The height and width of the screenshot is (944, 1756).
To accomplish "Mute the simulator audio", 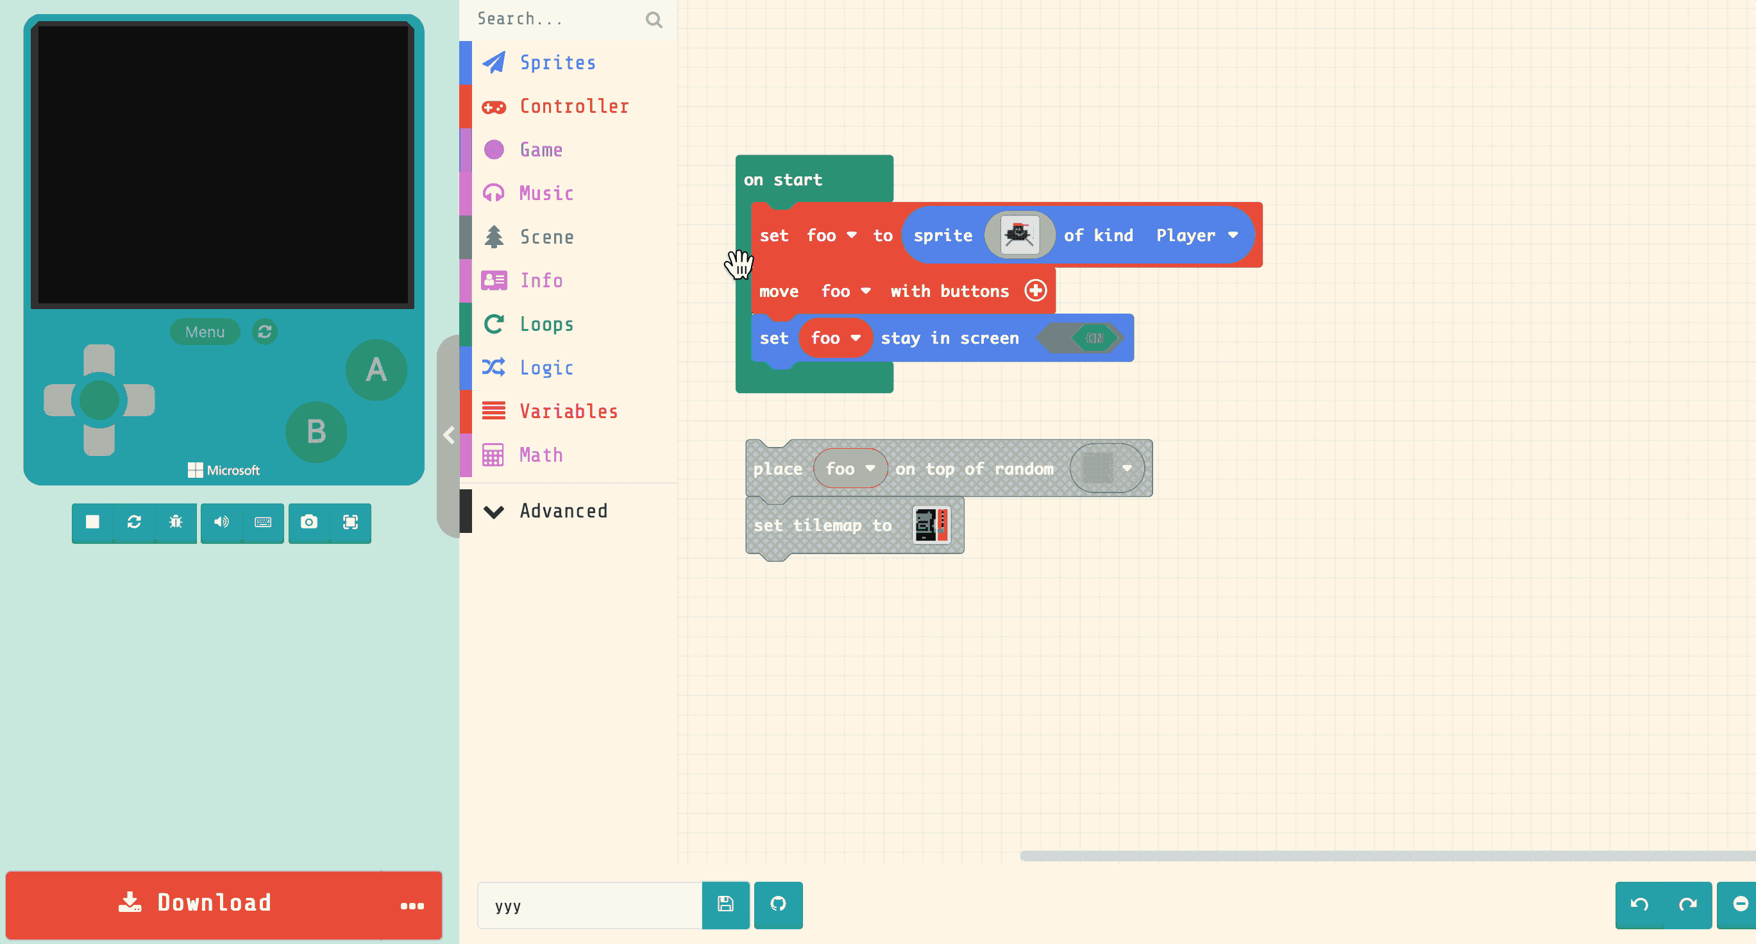I will (221, 522).
